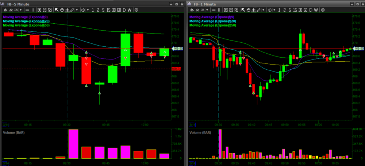
Task: Click the FB--1 Minute window title
Action: tap(205, 4)
